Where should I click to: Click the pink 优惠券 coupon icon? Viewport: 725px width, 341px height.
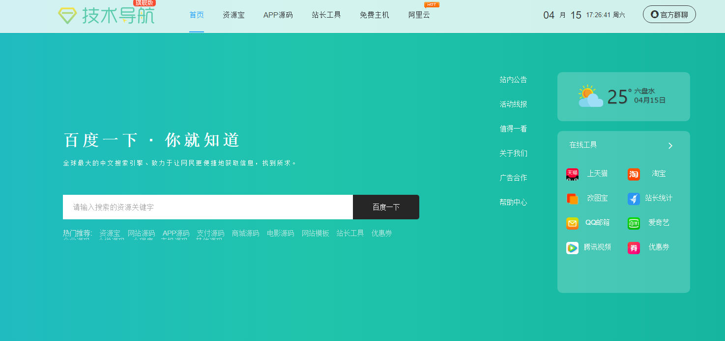[x=634, y=248]
